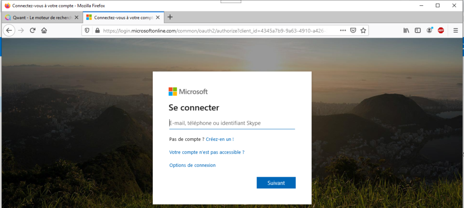Follow the Créez-en un ! link

pos(220,139)
